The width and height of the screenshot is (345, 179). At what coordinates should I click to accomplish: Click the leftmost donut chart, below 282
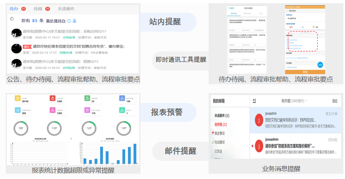[x=21, y=128]
